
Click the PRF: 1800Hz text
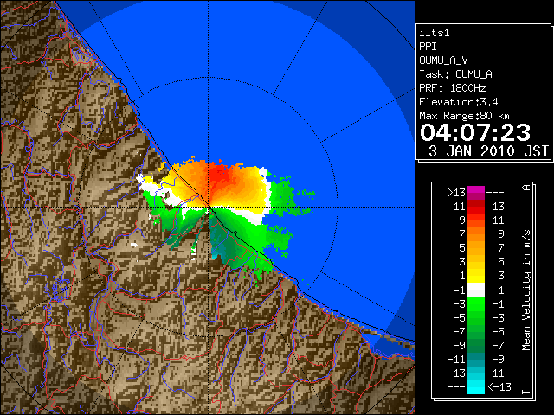[453, 88]
